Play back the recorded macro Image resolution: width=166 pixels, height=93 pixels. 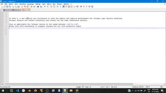click(x=87, y=6)
